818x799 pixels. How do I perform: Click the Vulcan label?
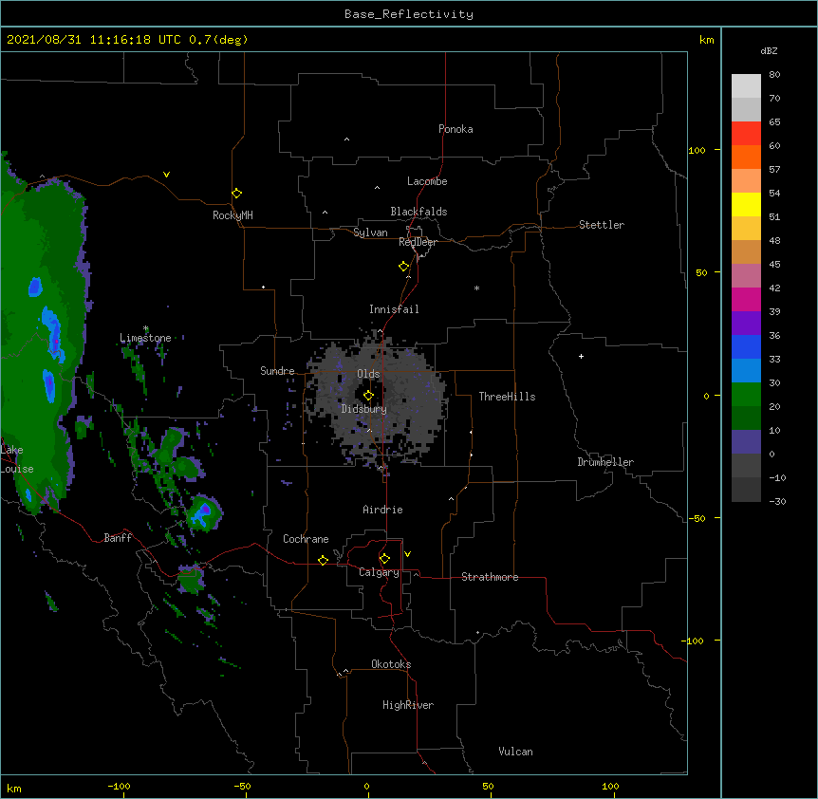pos(515,752)
